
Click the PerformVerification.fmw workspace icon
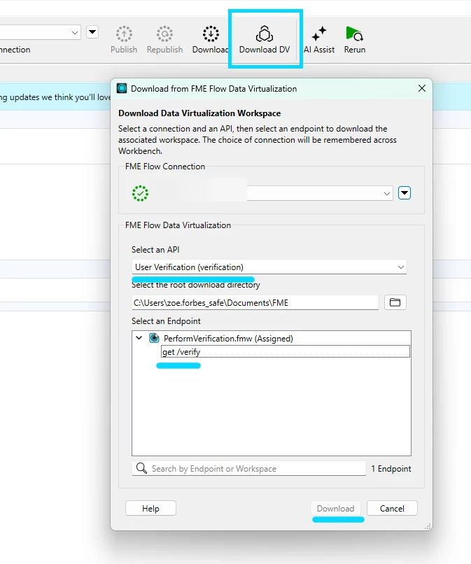pos(154,338)
